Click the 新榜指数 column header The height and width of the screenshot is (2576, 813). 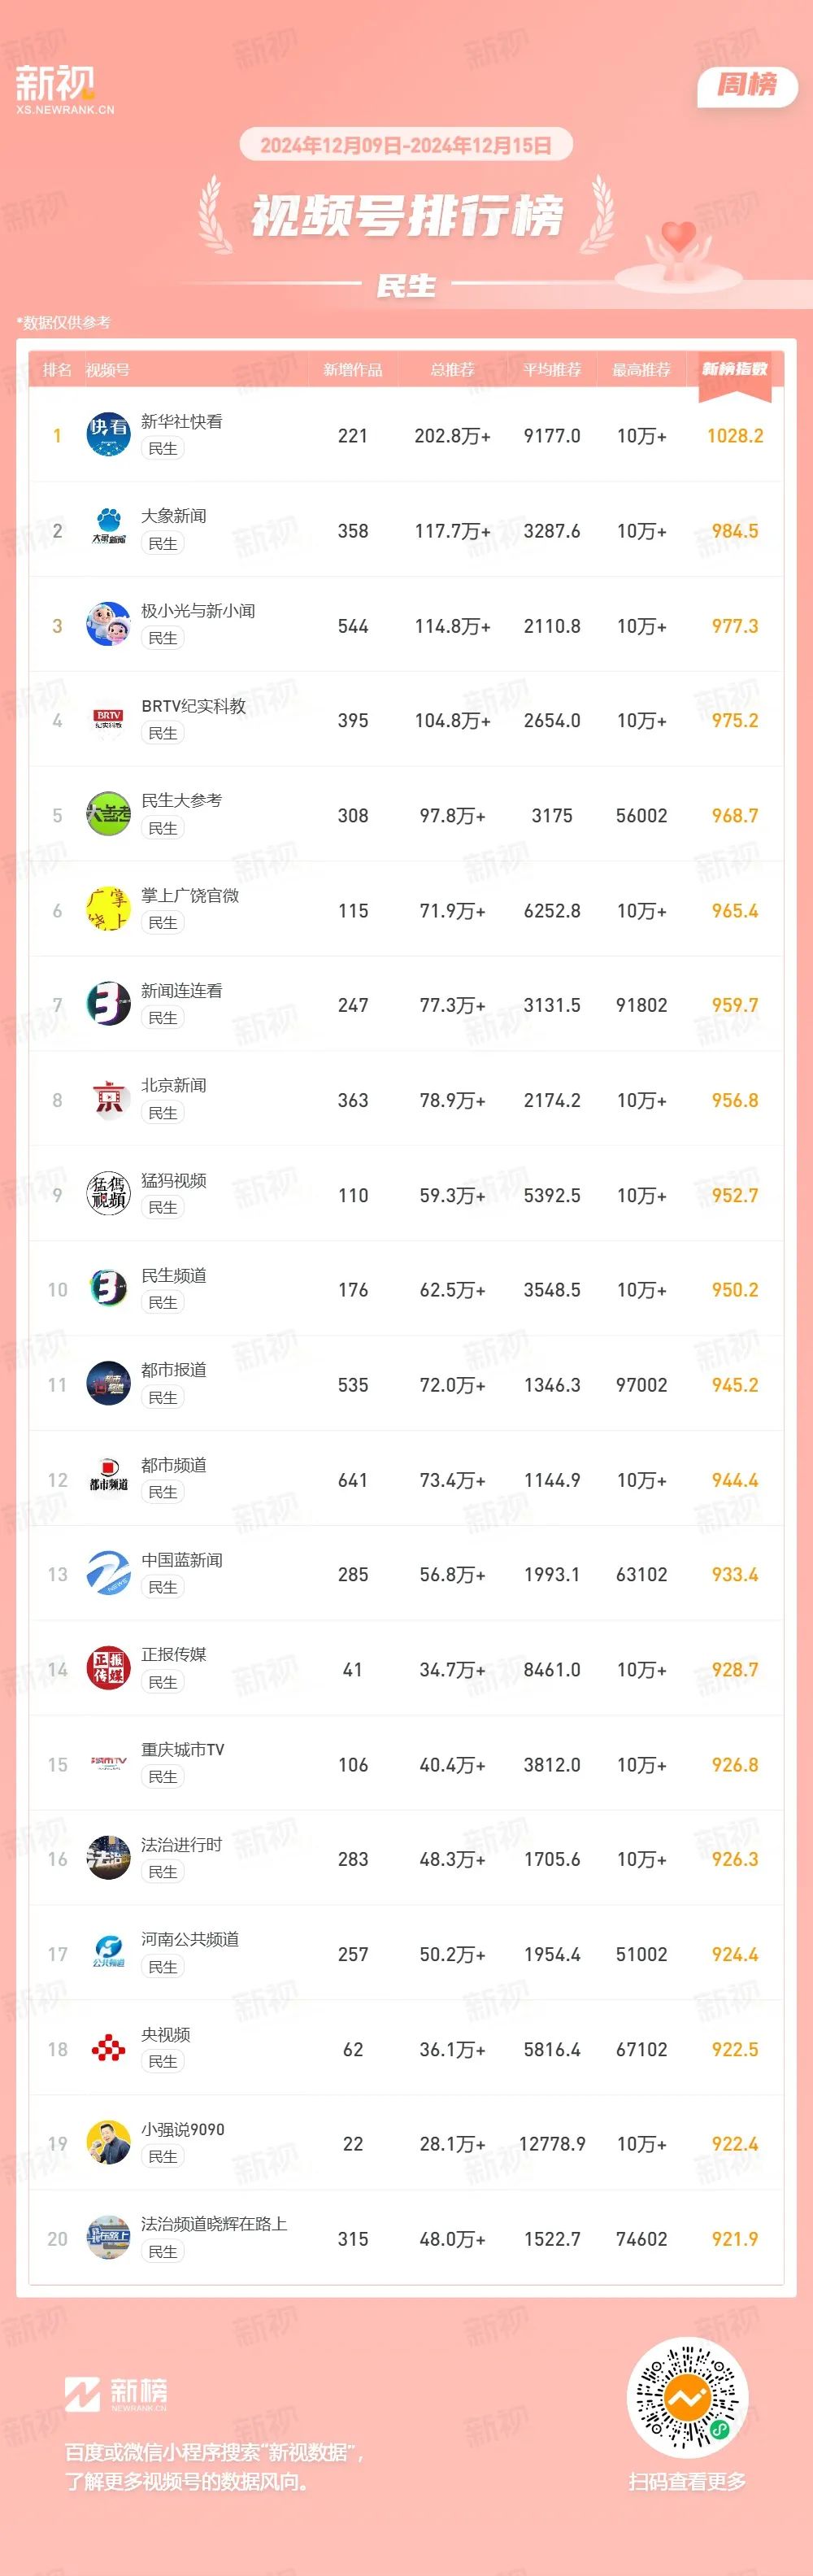[735, 369]
